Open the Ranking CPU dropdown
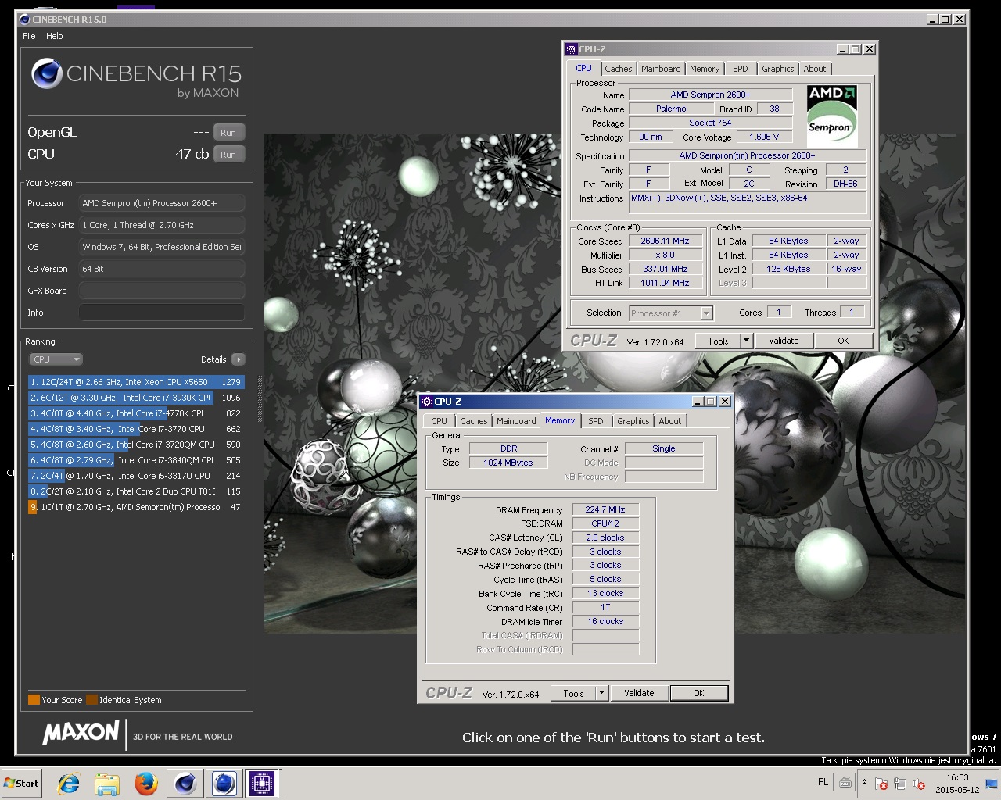Screen dimensions: 1001x800 click(55, 359)
